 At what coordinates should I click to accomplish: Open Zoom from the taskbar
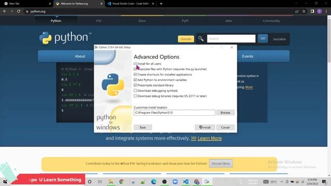pyautogui.click(x=175, y=181)
